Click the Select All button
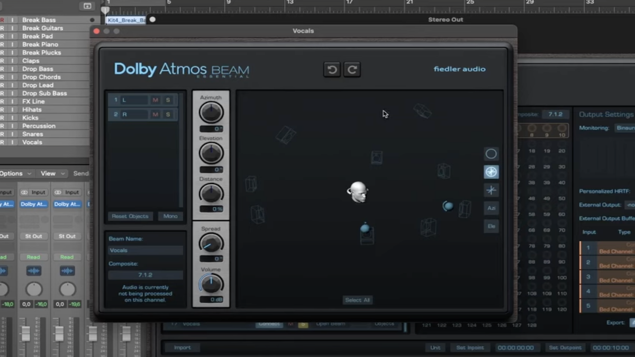Viewport: 635px width, 357px height. [x=358, y=299]
